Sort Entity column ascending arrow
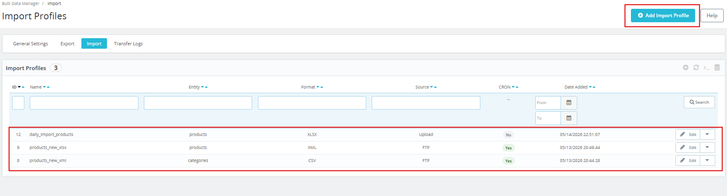727x196 pixels. point(206,87)
